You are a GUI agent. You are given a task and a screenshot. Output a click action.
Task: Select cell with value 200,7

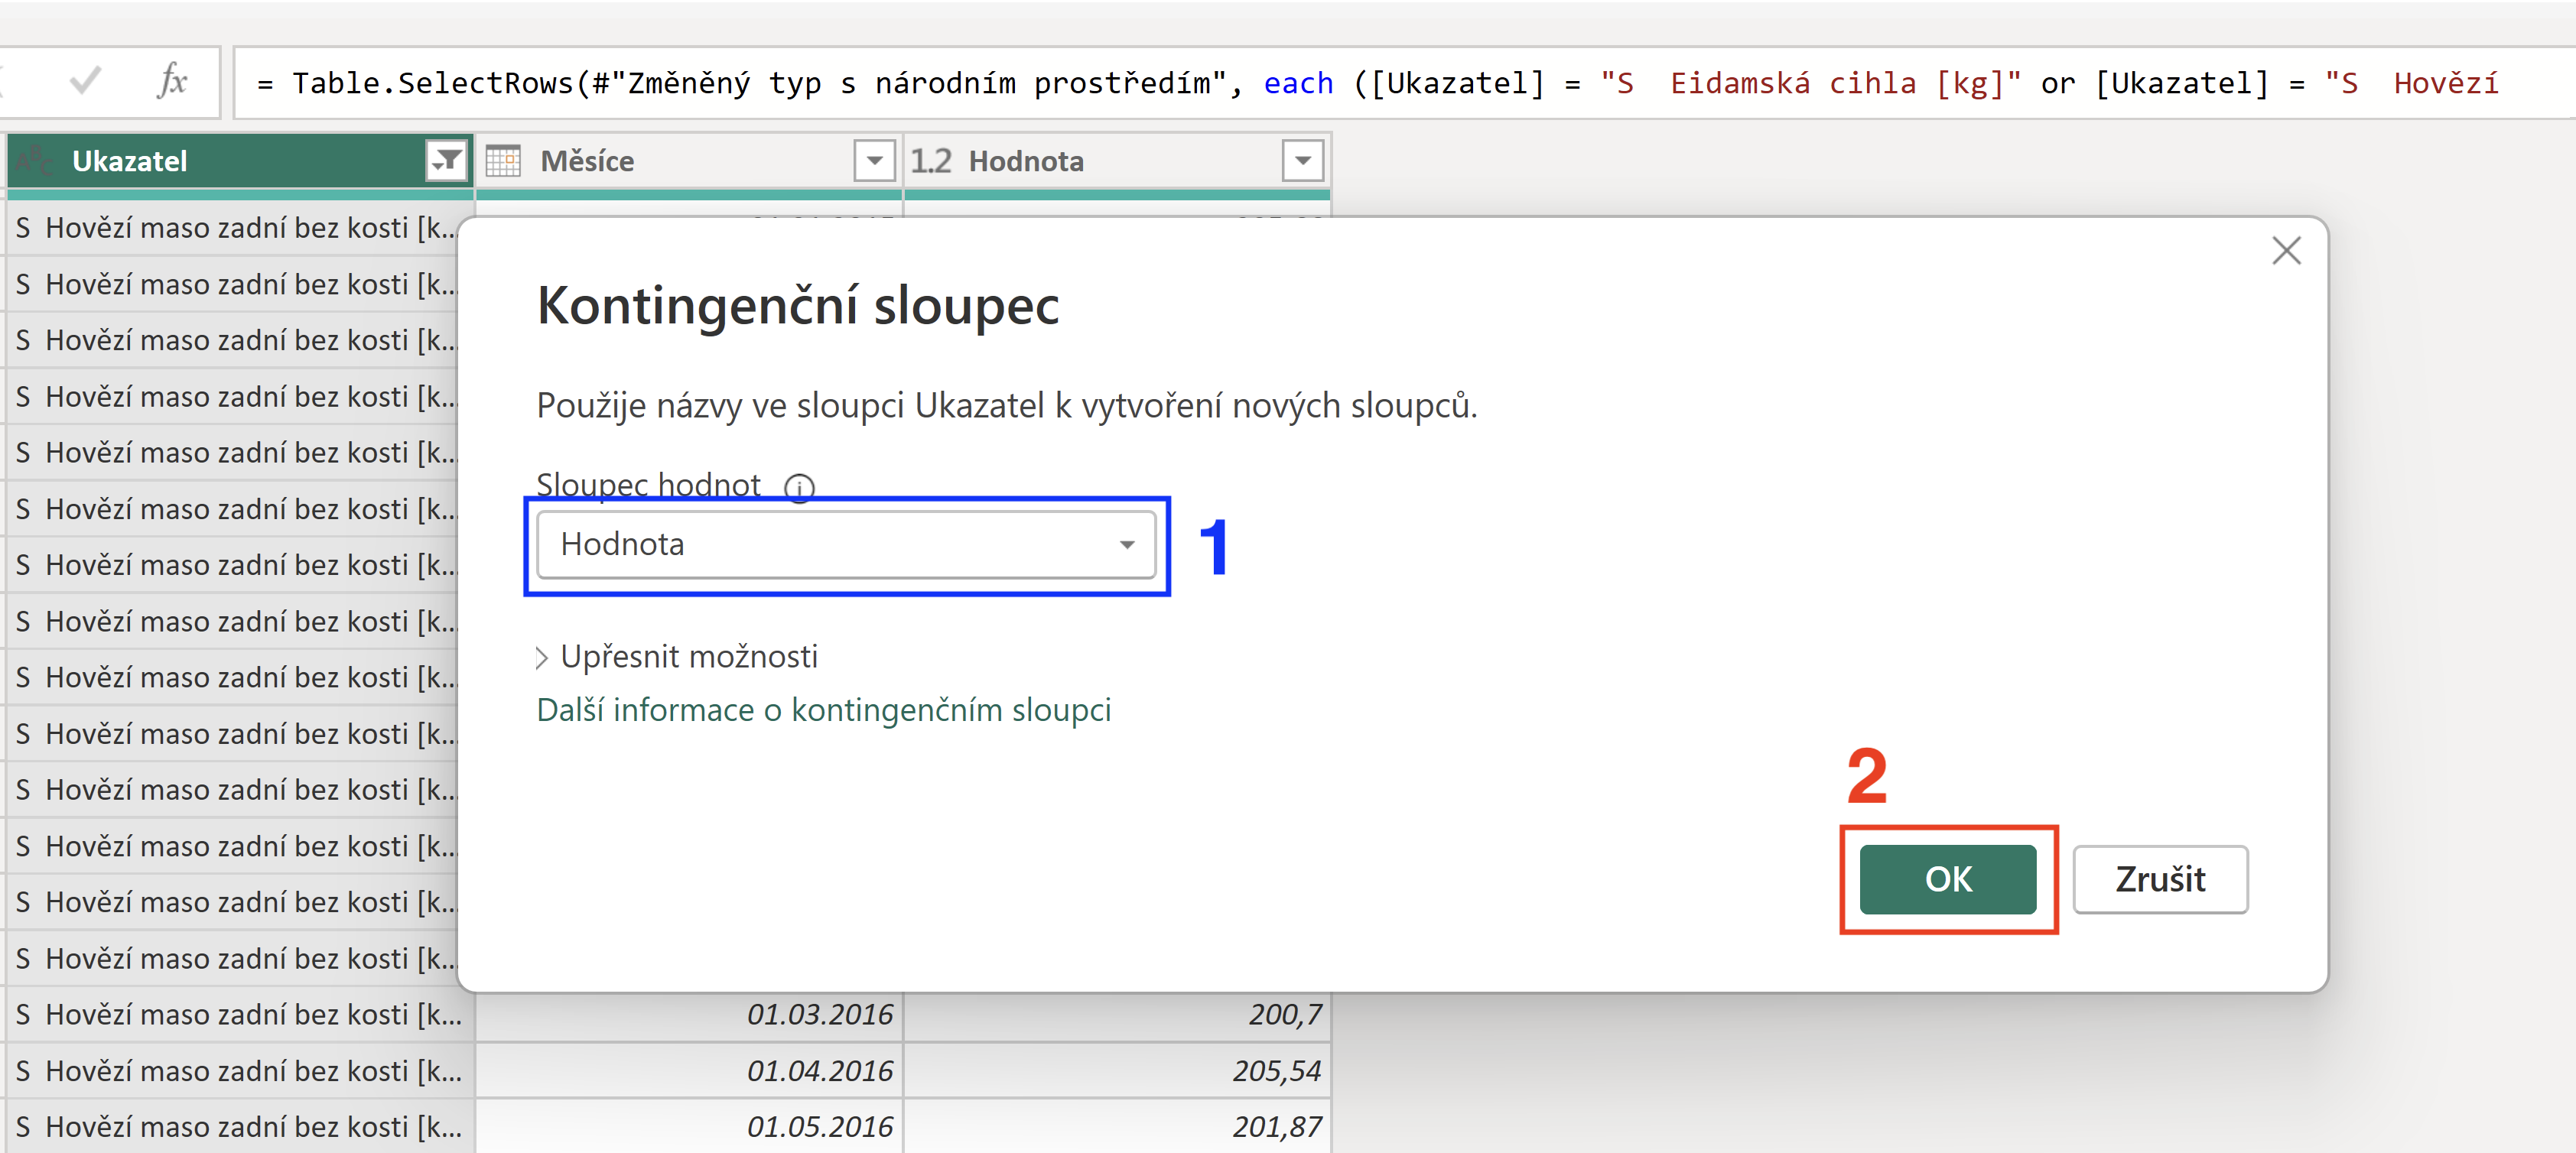click(1117, 1015)
